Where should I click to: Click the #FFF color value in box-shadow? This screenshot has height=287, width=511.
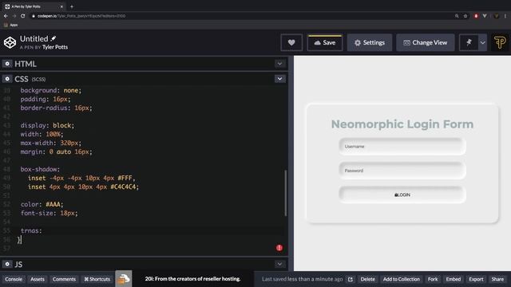pyautogui.click(x=125, y=178)
